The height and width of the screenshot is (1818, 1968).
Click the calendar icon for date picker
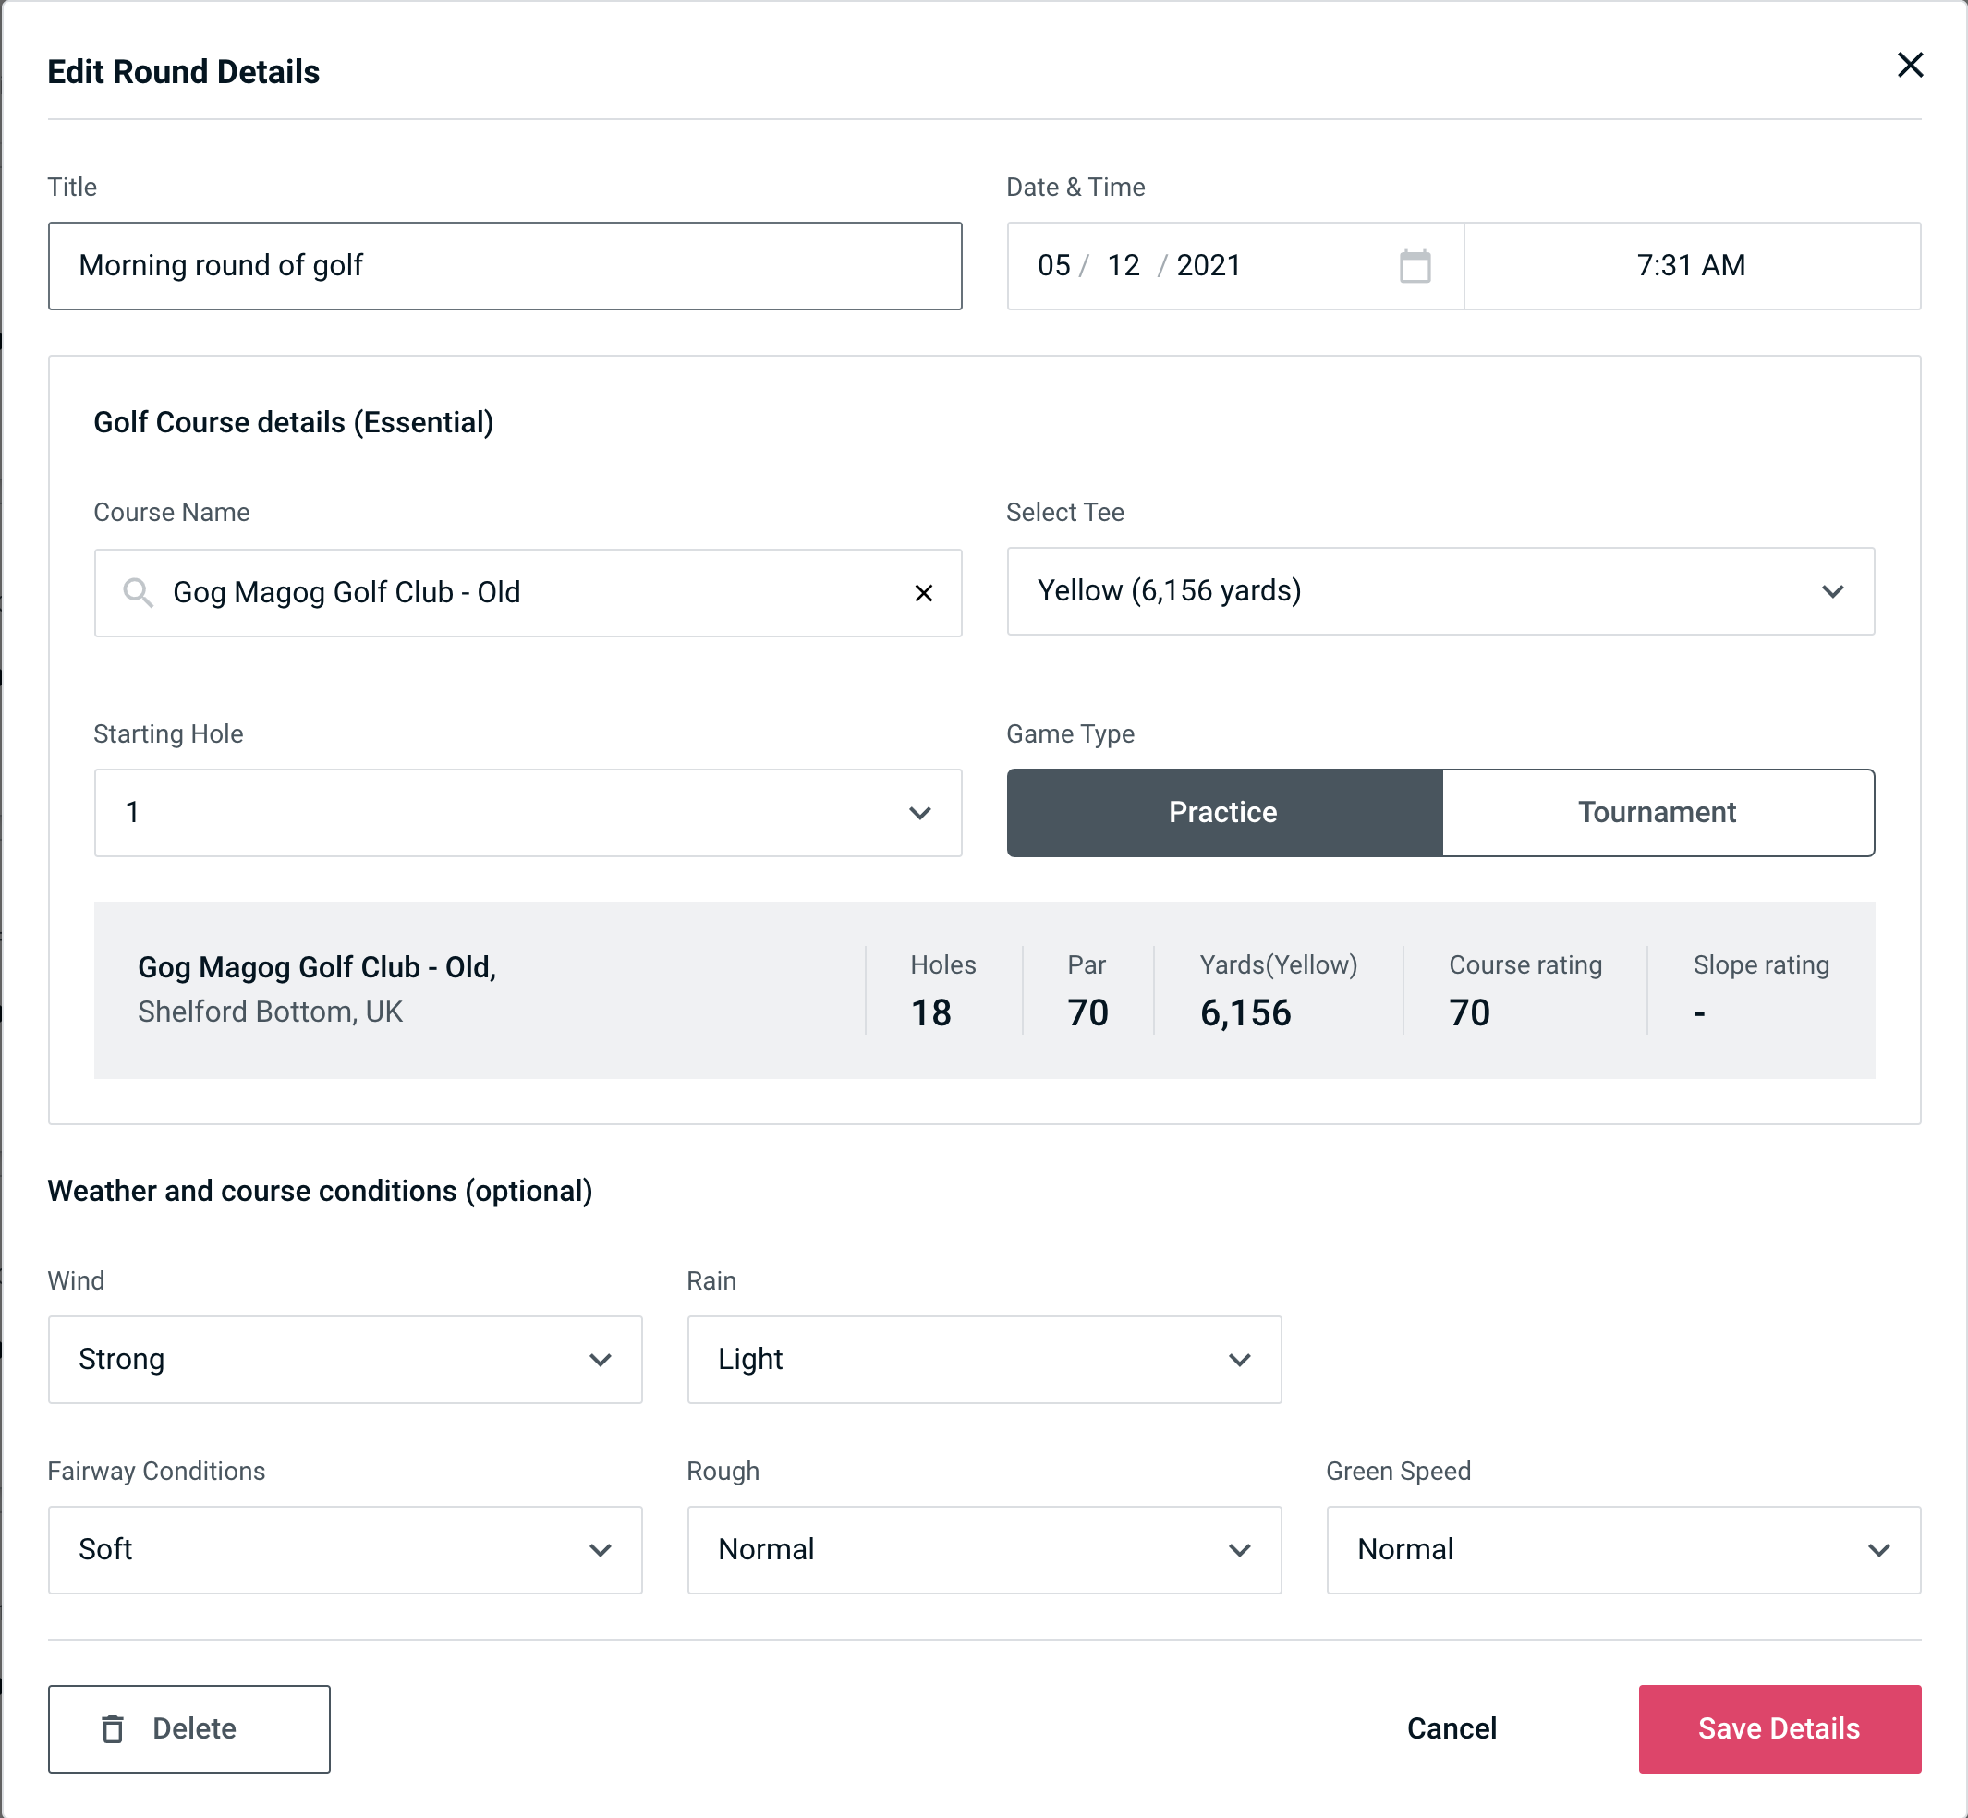coord(1416,266)
